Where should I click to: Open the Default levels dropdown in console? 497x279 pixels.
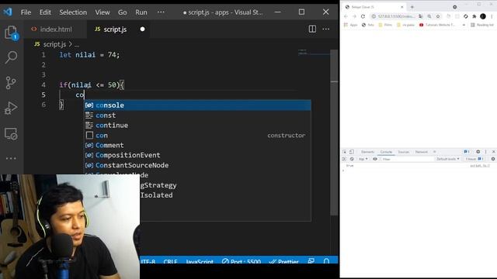(x=447, y=159)
